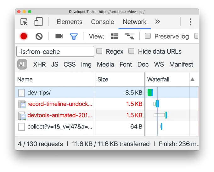Check the Hide data URLs option
214x172 pixels.
click(131, 51)
